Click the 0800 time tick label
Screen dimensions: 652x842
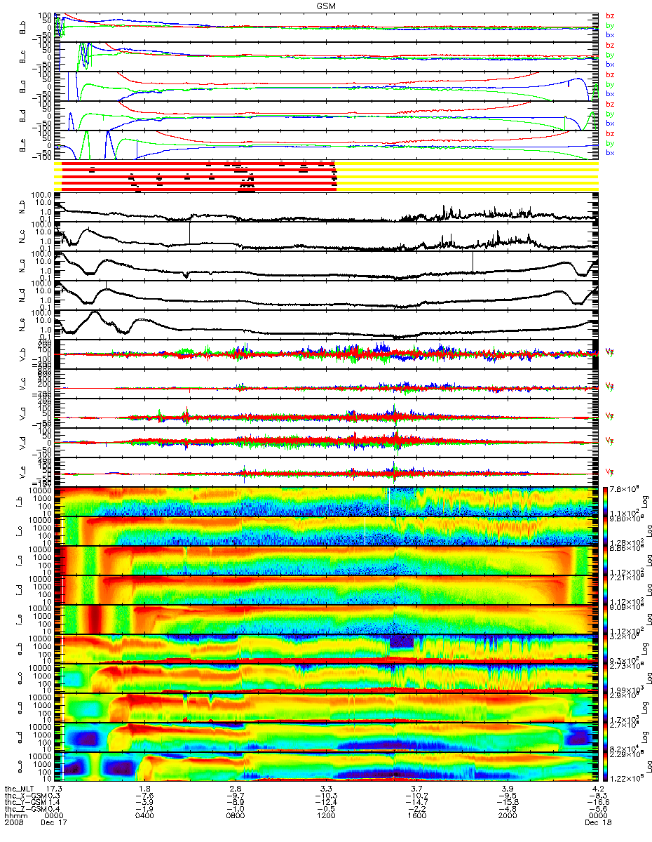(236, 816)
